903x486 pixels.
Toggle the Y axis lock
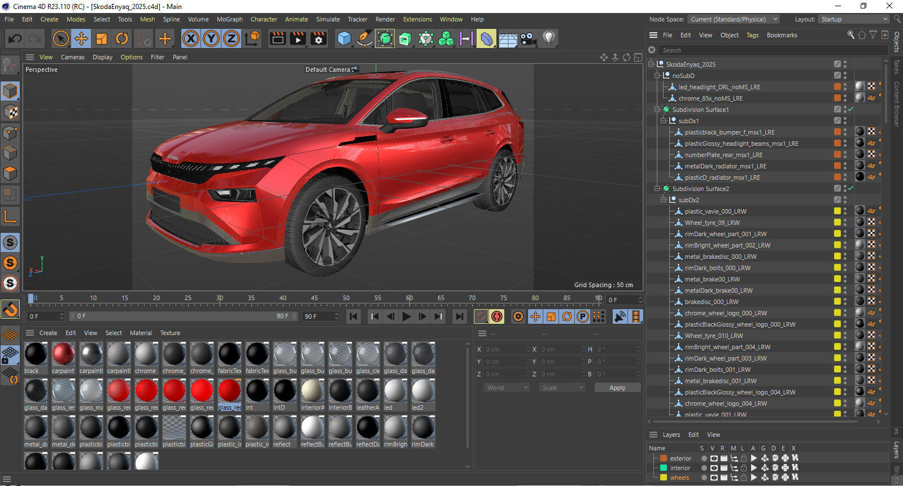211,38
